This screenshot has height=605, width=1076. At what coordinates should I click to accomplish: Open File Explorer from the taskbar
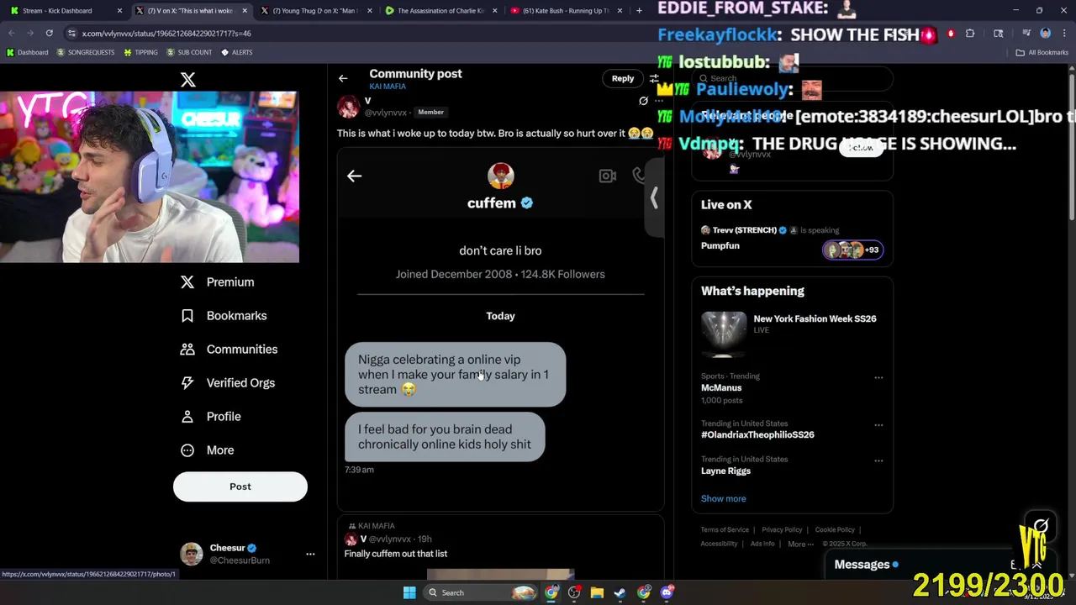coord(597,592)
